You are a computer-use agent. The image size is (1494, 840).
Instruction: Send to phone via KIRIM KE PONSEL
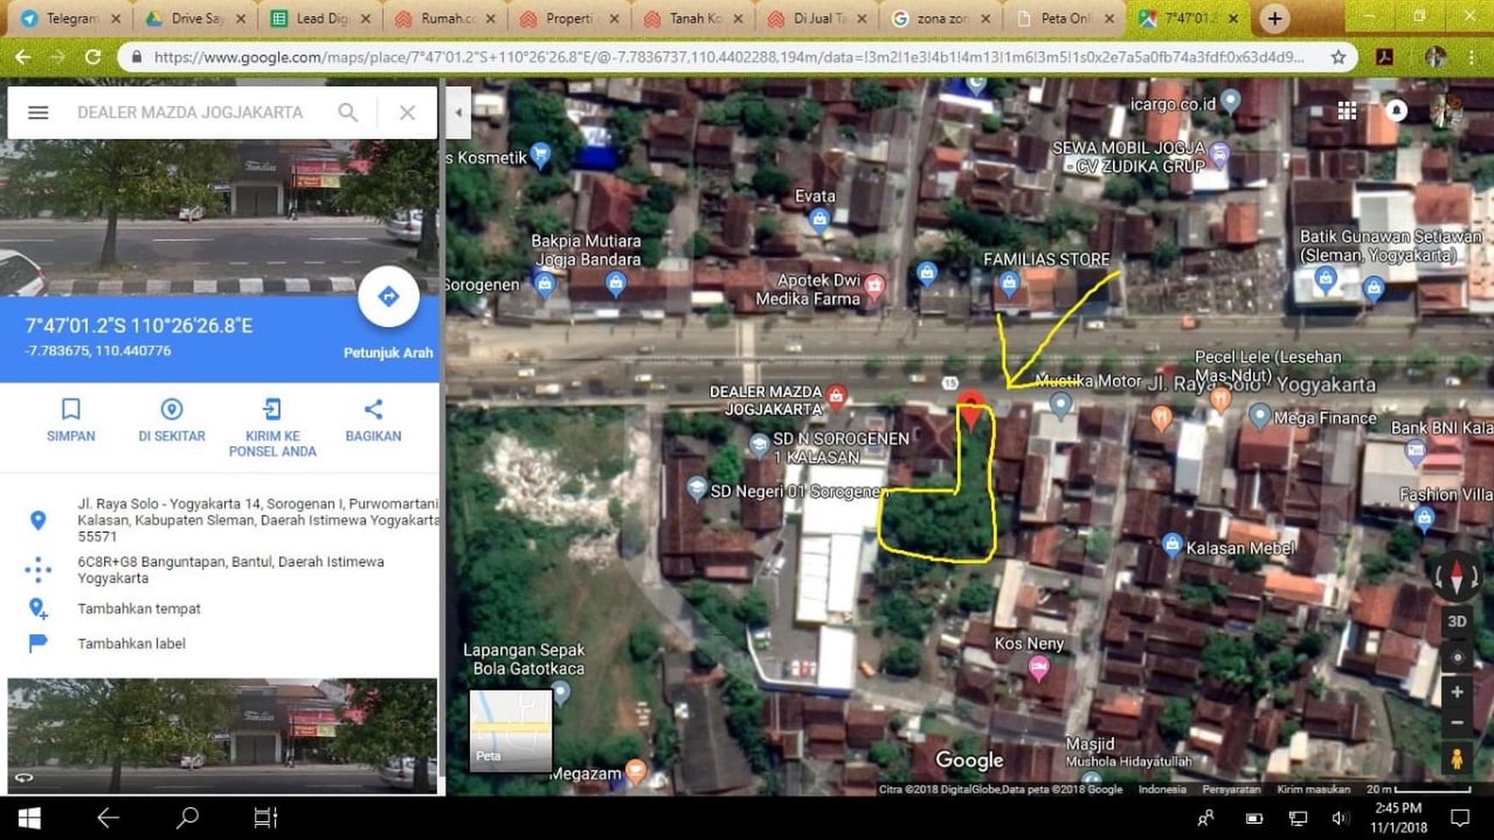click(x=272, y=410)
